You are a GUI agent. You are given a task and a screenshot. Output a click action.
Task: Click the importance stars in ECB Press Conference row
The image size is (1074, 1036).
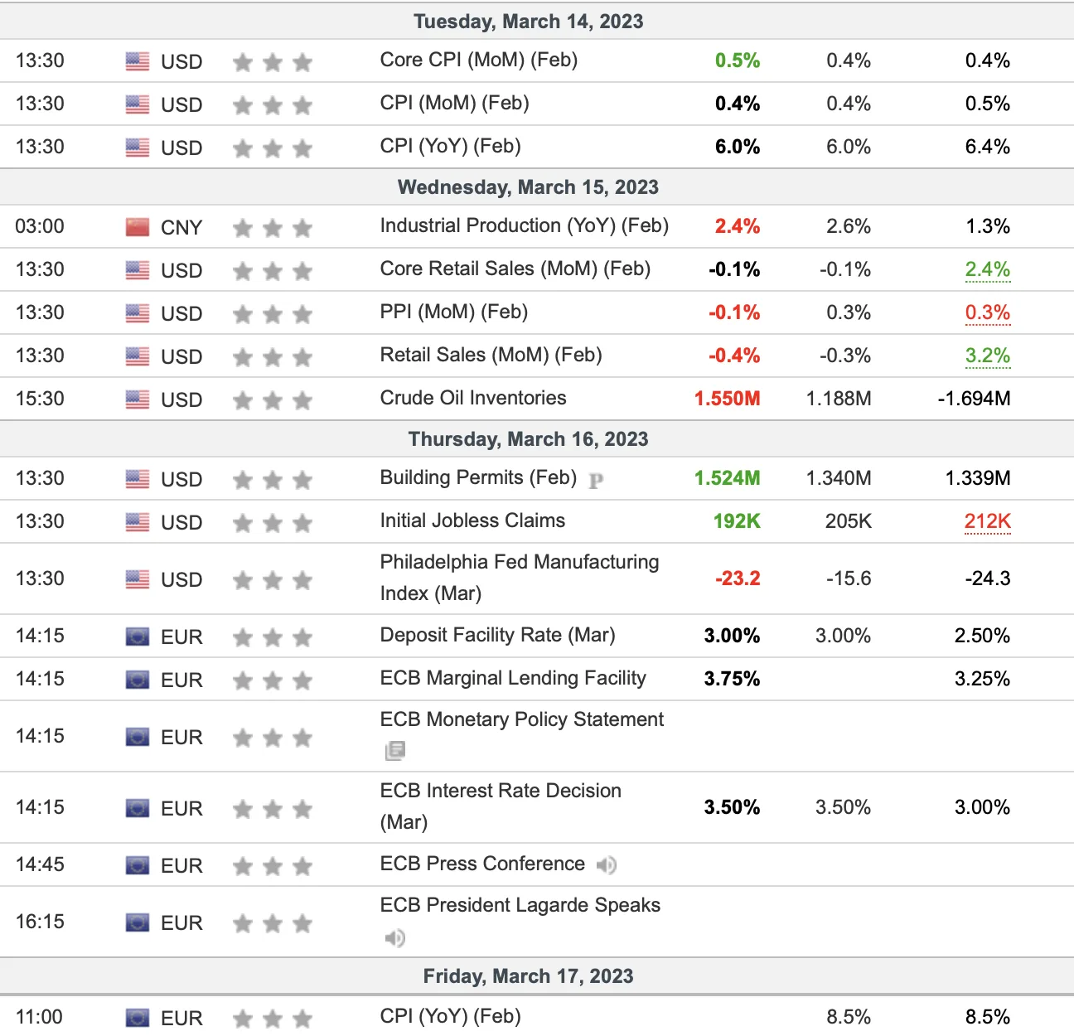click(x=273, y=866)
